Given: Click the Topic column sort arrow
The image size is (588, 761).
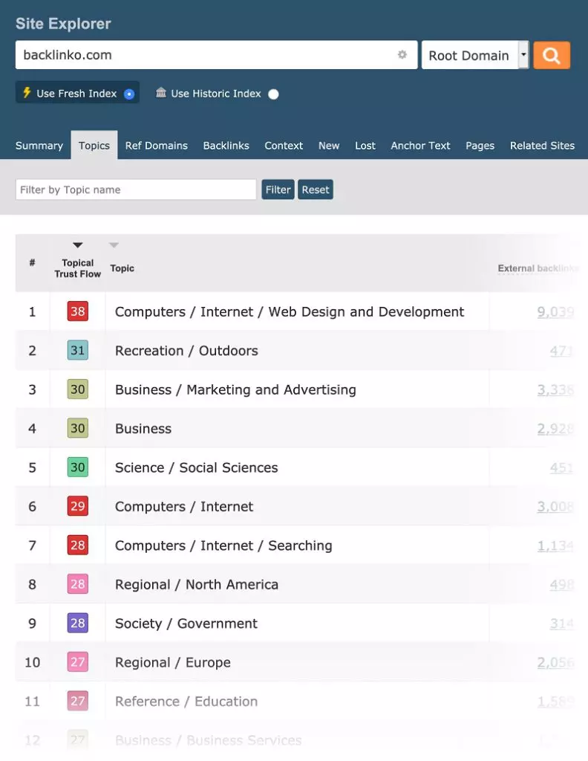Looking at the screenshot, I should pos(114,245).
